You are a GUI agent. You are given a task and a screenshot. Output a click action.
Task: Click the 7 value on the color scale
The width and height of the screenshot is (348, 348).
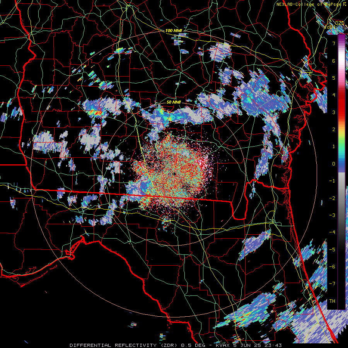pyautogui.click(x=334, y=43)
